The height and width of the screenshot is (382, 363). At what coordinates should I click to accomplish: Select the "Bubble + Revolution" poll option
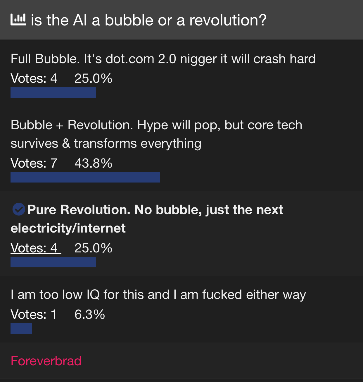156,134
